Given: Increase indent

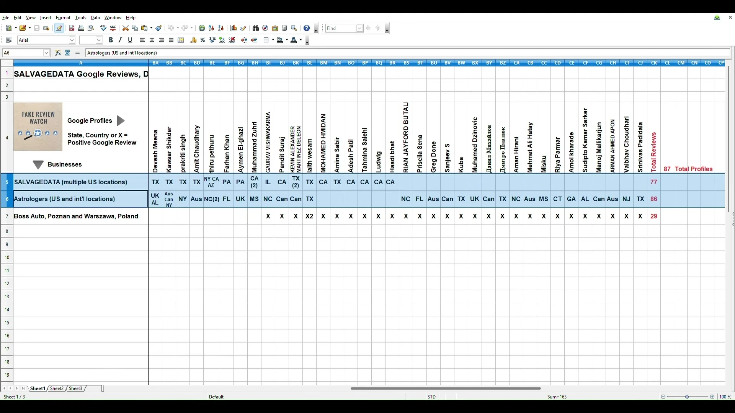Looking at the screenshot, I should pyautogui.click(x=254, y=40).
